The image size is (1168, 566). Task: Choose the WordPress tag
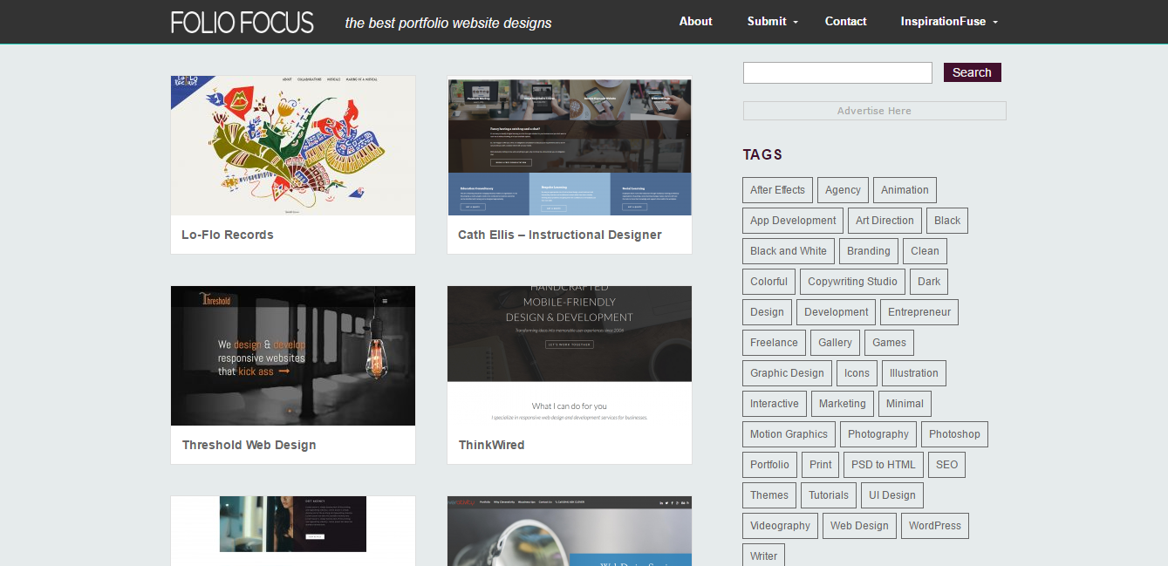[934, 526]
